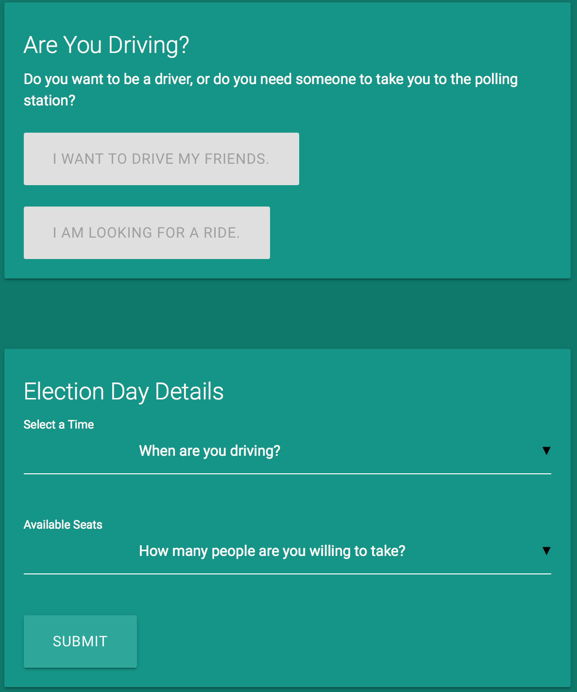Click blank space right of the Submit button

pyautogui.click(x=340, y=641)
